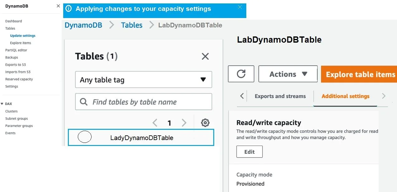
Task: Close the Tables panel with X
Action: coord(205,56)
